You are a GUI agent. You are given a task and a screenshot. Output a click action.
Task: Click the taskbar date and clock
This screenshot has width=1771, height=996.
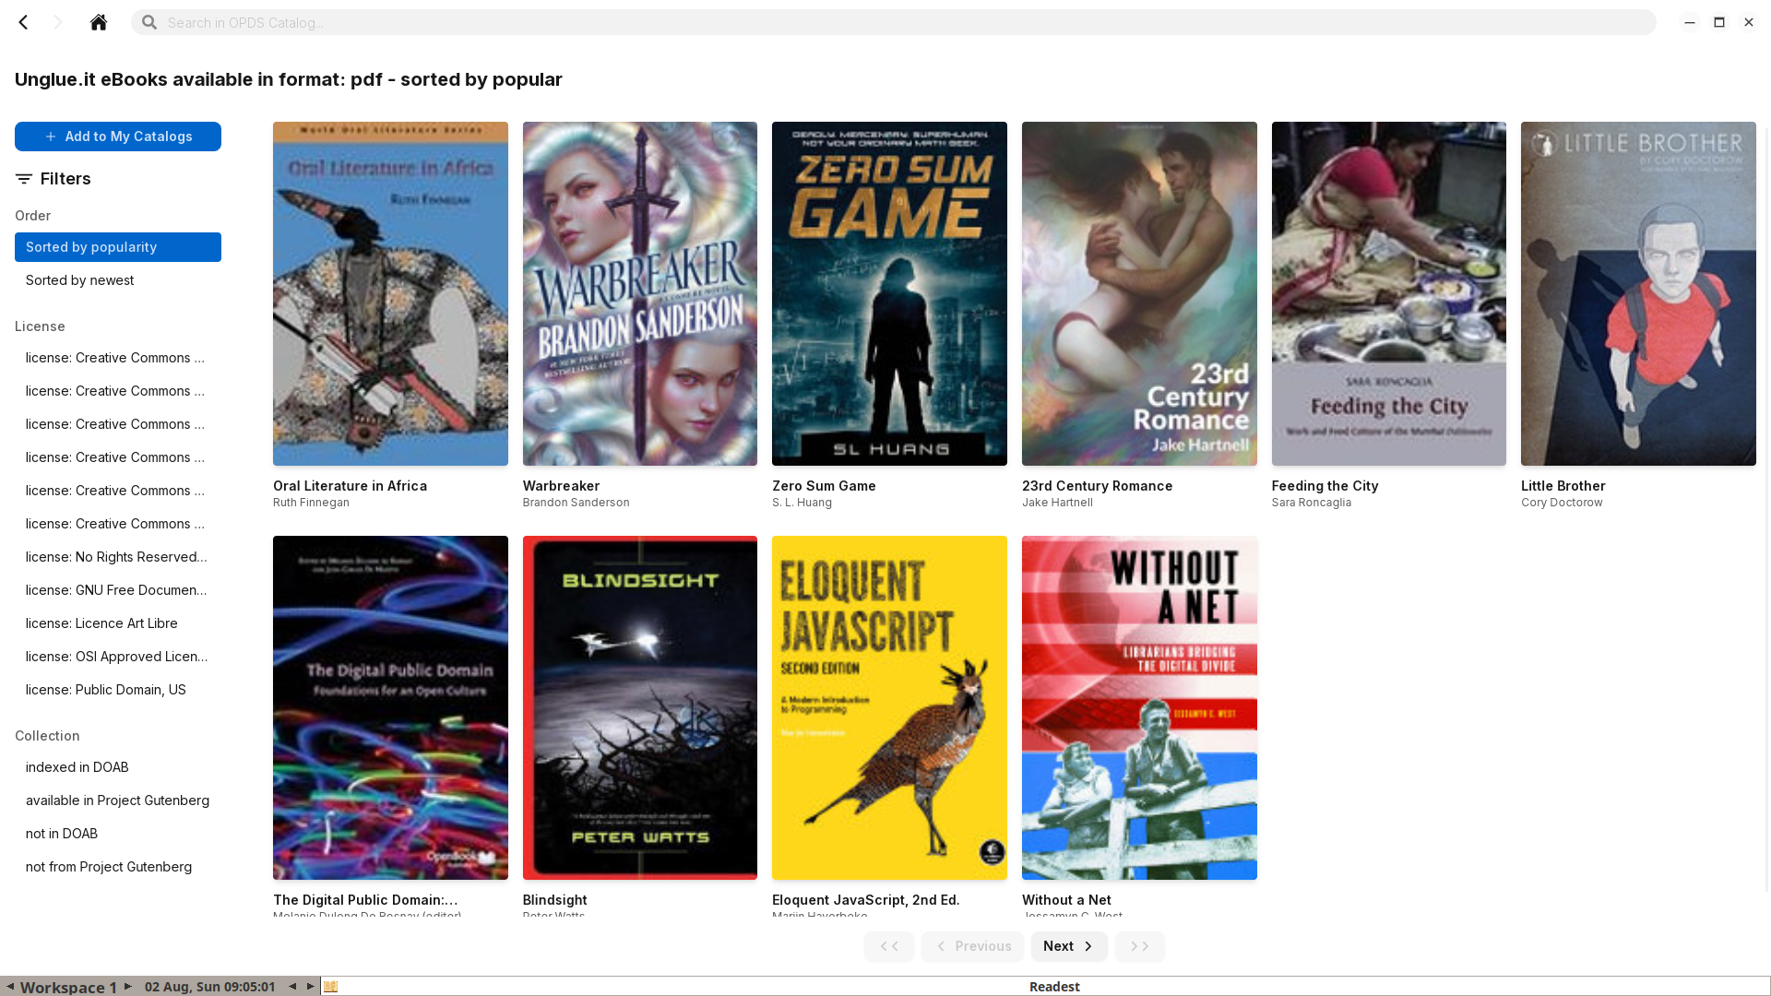click(210, 987)
